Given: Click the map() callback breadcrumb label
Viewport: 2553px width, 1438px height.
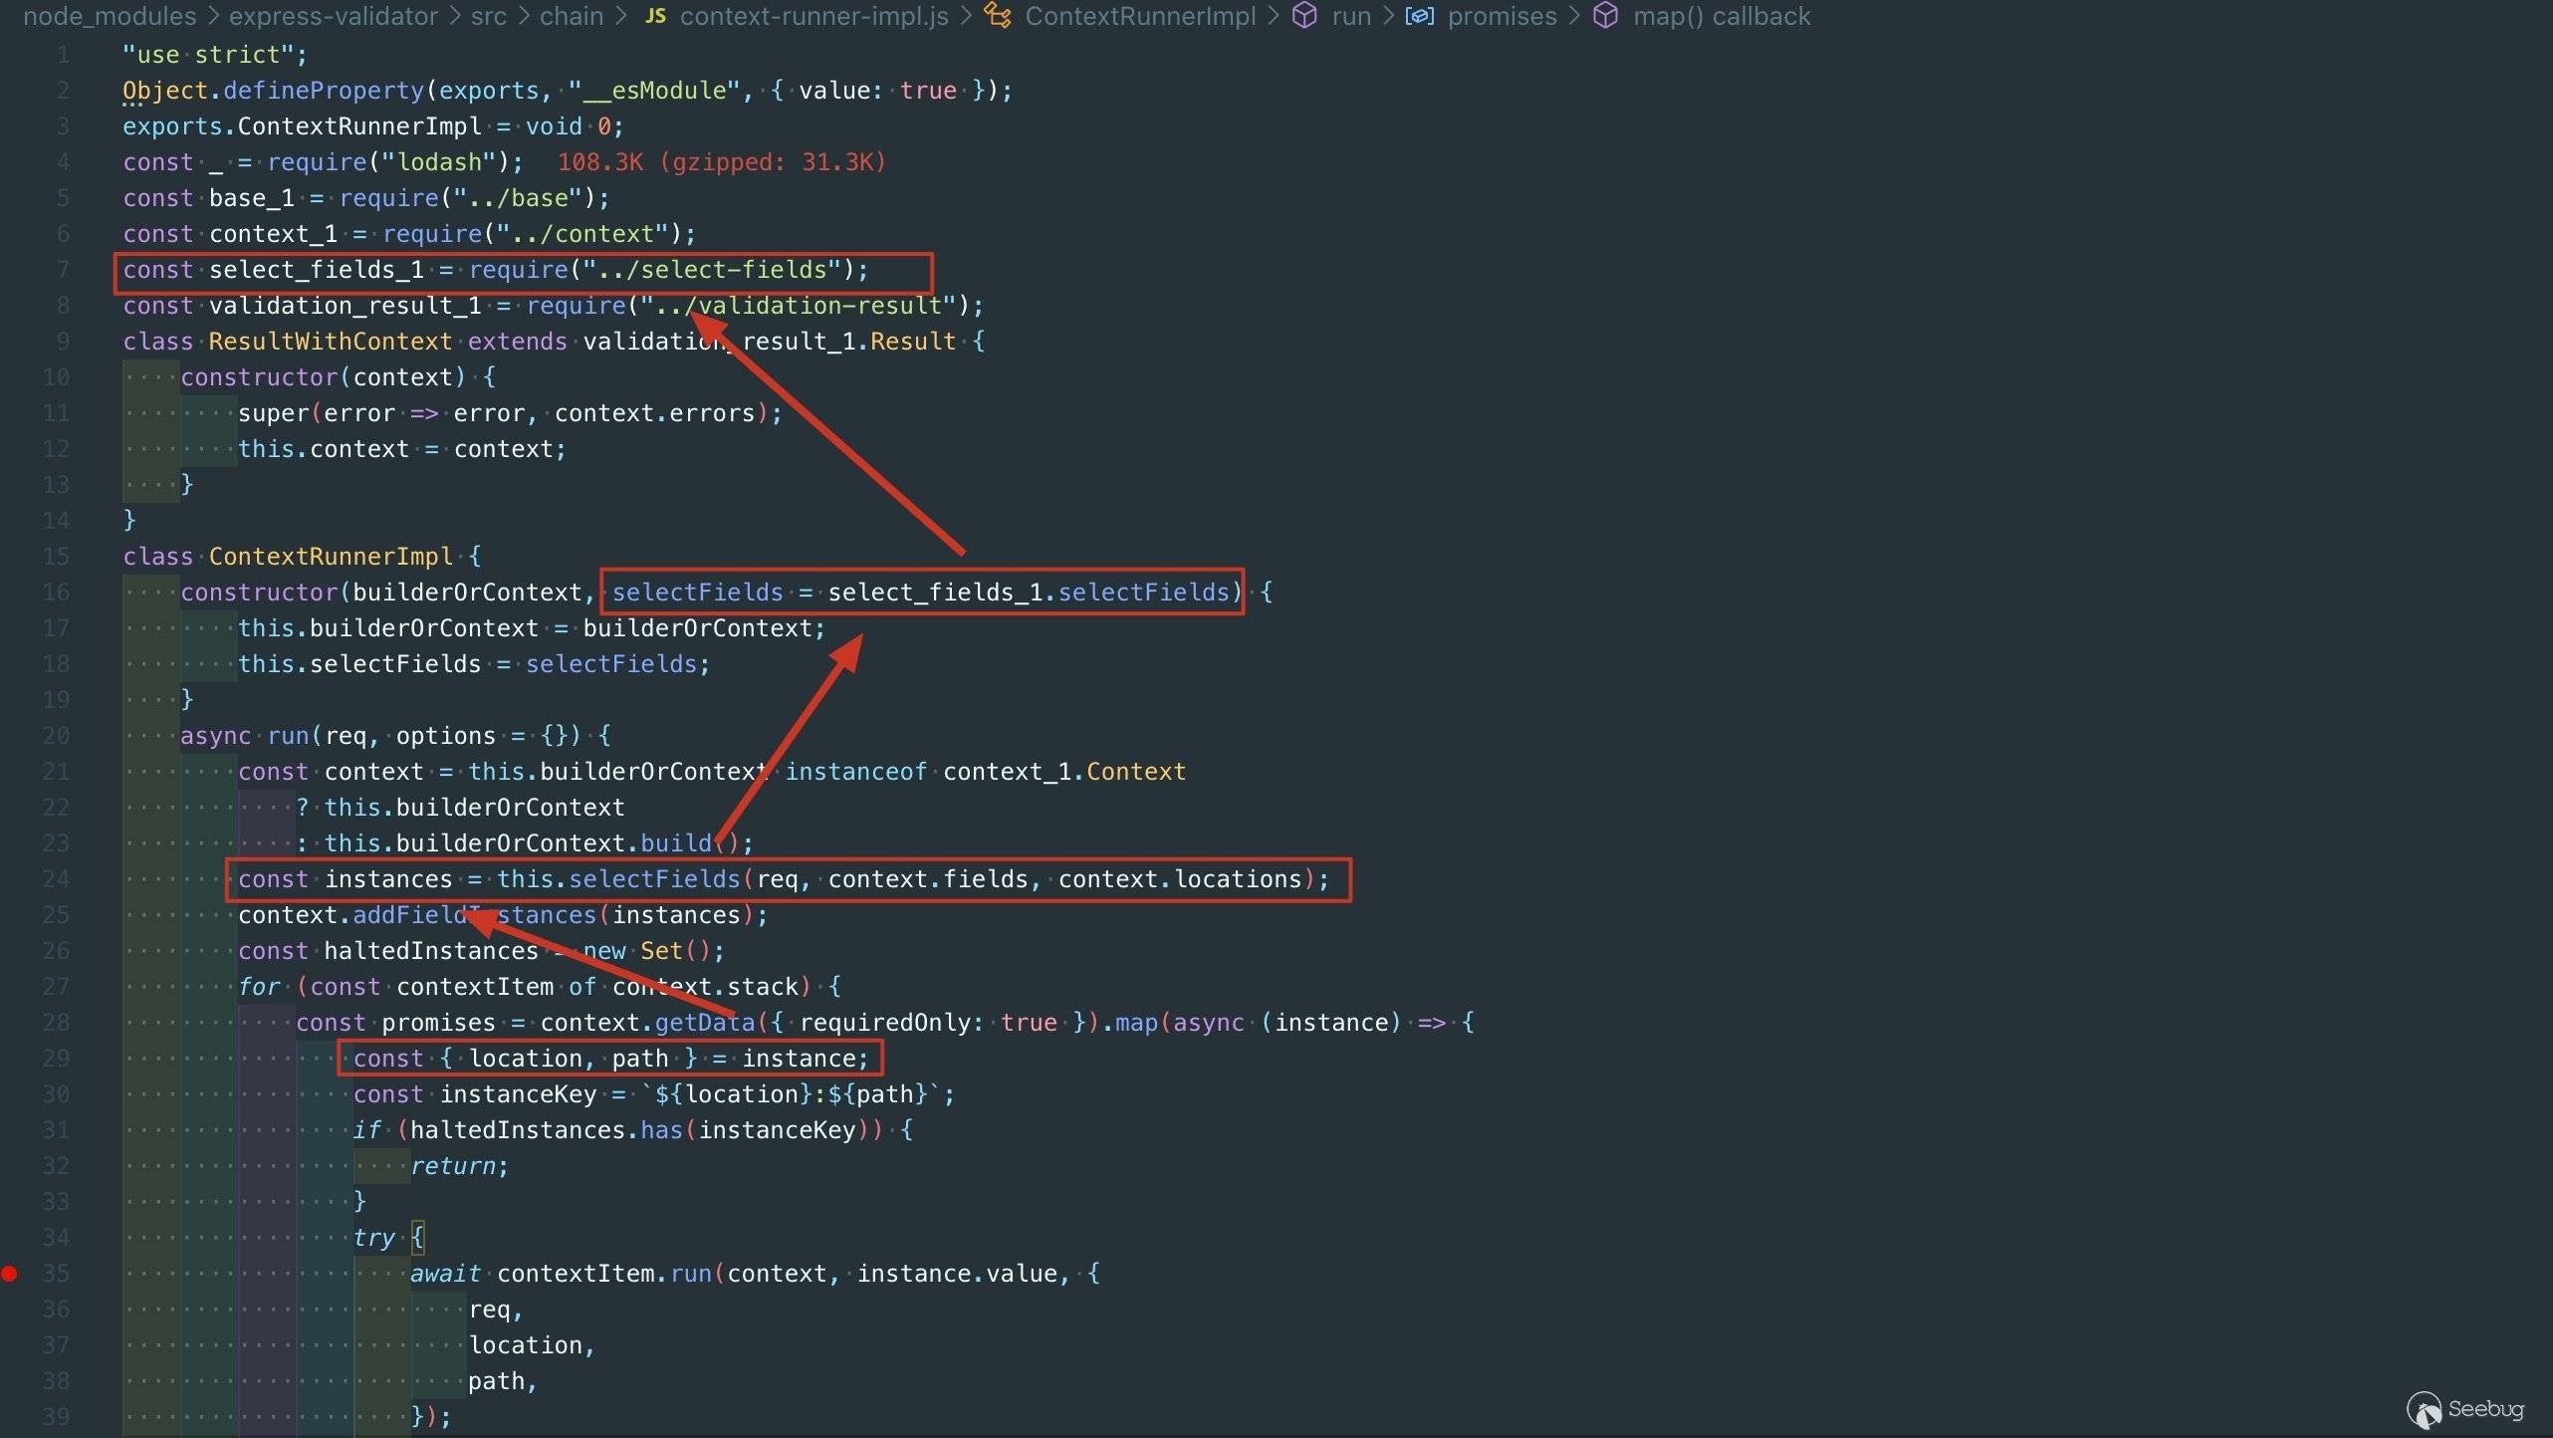Looking at the screenshot, I should pos(1721,16).
